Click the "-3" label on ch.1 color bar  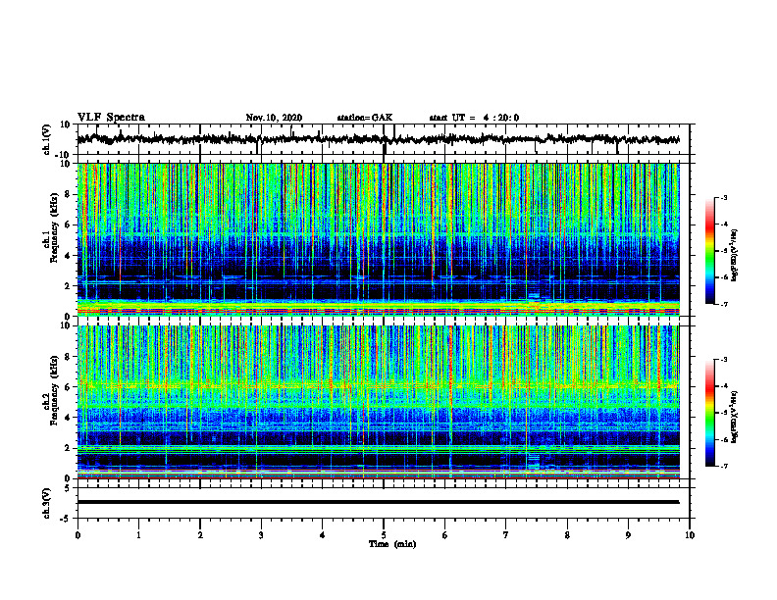click(723, 198)
